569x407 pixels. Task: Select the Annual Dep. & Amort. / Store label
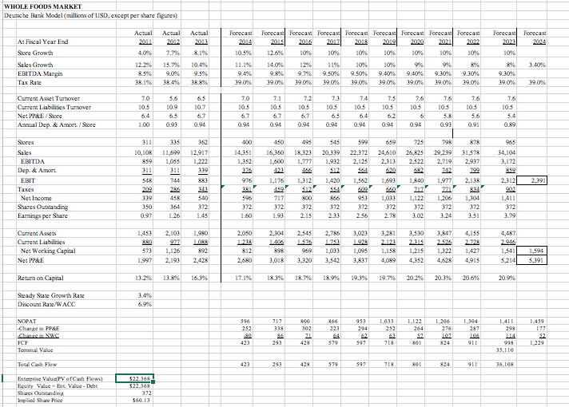(x=57, y=124)
